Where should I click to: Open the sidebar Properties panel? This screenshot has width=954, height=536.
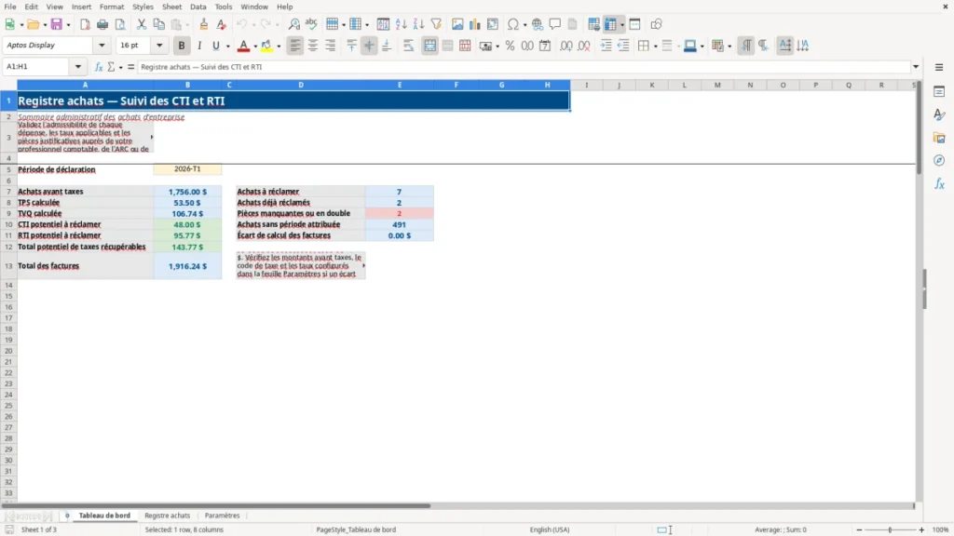pyautogui.click(x=939, y=92)
